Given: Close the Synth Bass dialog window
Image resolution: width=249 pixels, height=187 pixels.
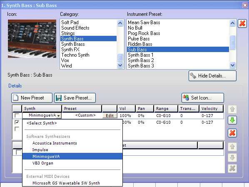Looking at the screenshot, I should [x=245, y=5].
